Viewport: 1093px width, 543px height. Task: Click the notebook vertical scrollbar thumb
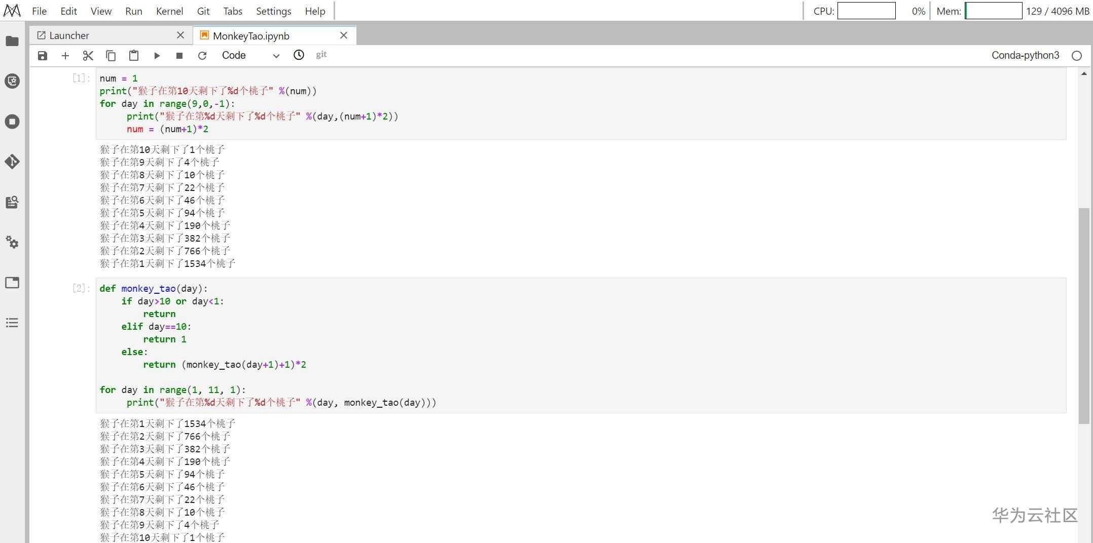[1084, 316]
